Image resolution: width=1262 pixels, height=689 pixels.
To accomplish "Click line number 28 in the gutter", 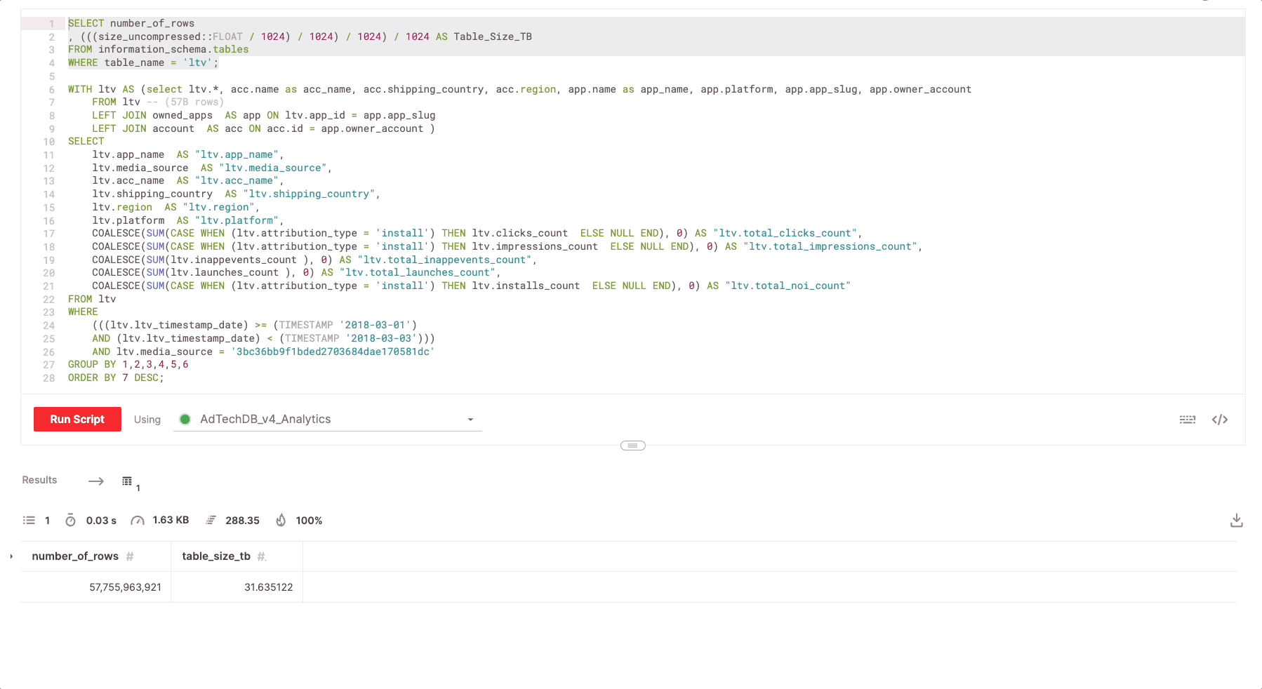I will 48,378.
